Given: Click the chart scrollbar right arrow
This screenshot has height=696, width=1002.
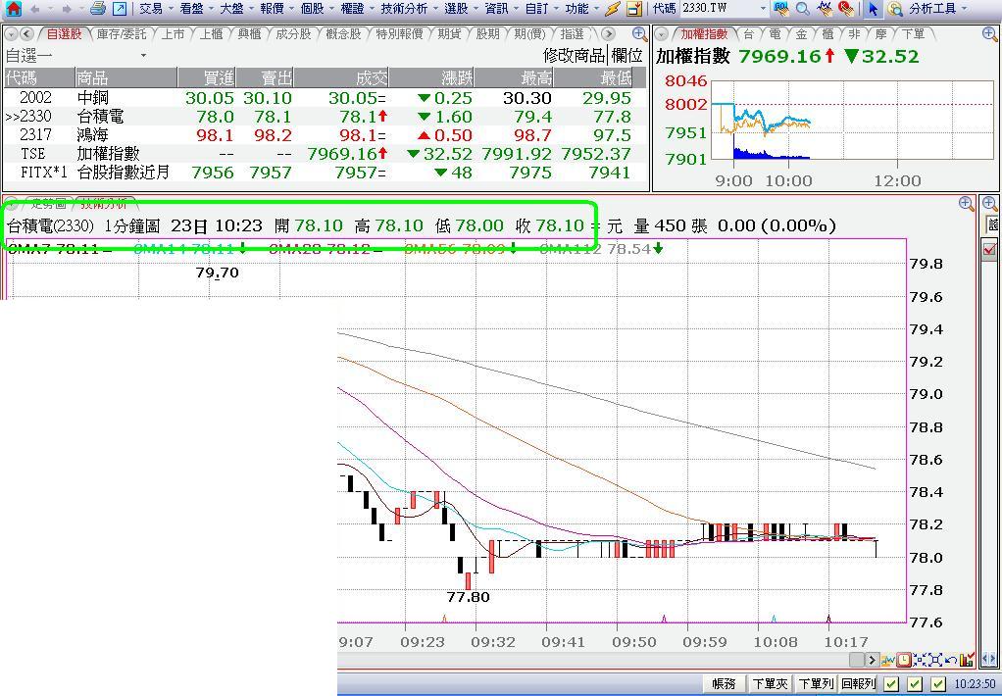Looking at the screenshot, I should tap(873, 660).
